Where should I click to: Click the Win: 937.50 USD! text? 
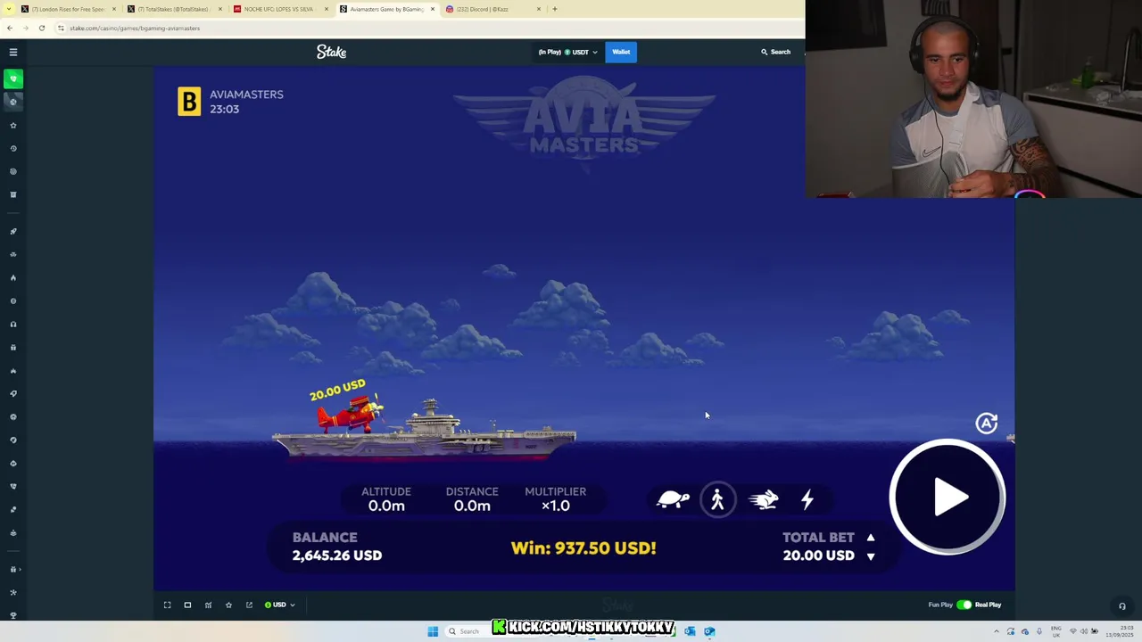point(583,548)
